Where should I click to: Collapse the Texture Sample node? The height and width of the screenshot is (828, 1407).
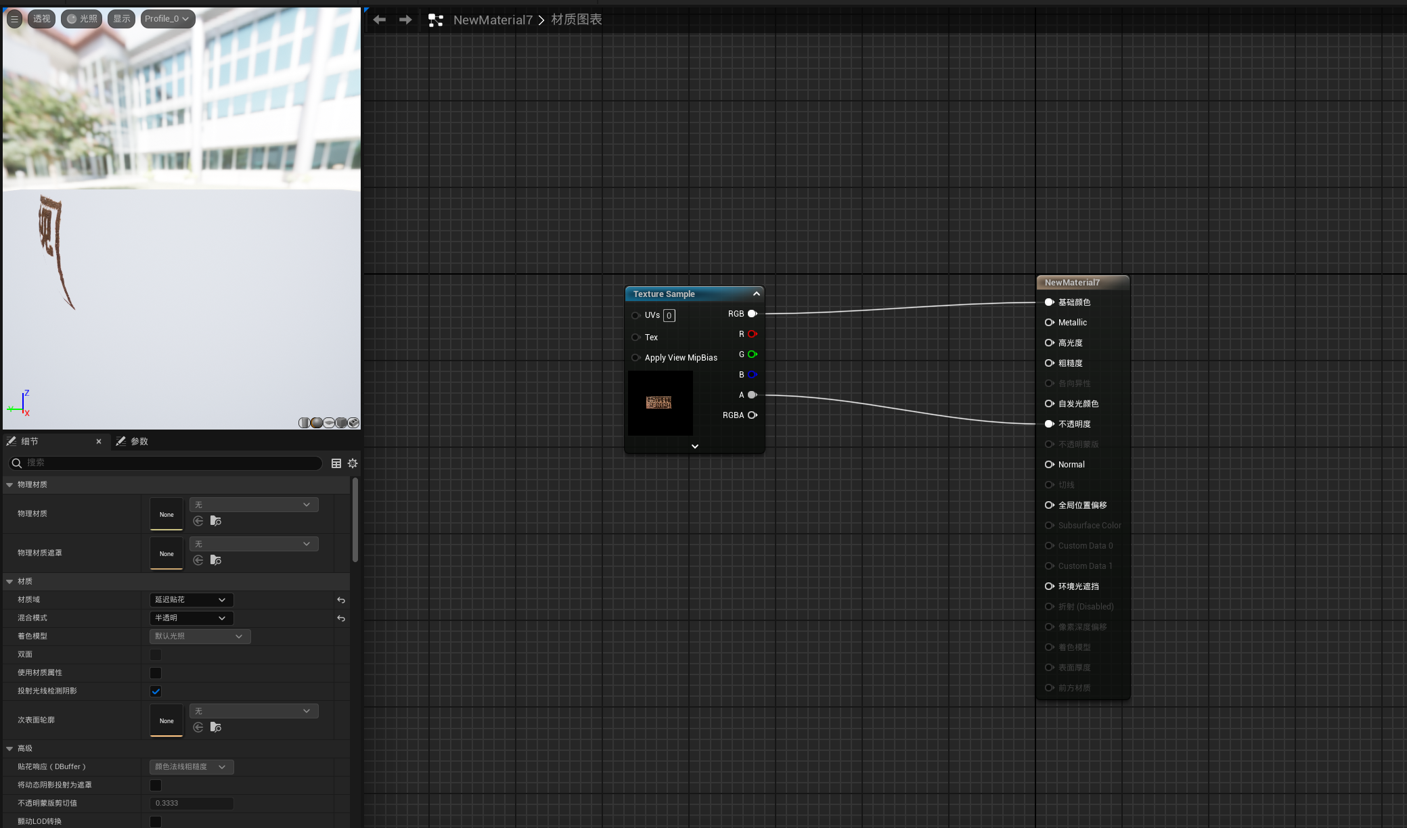[x=757, y=294]
